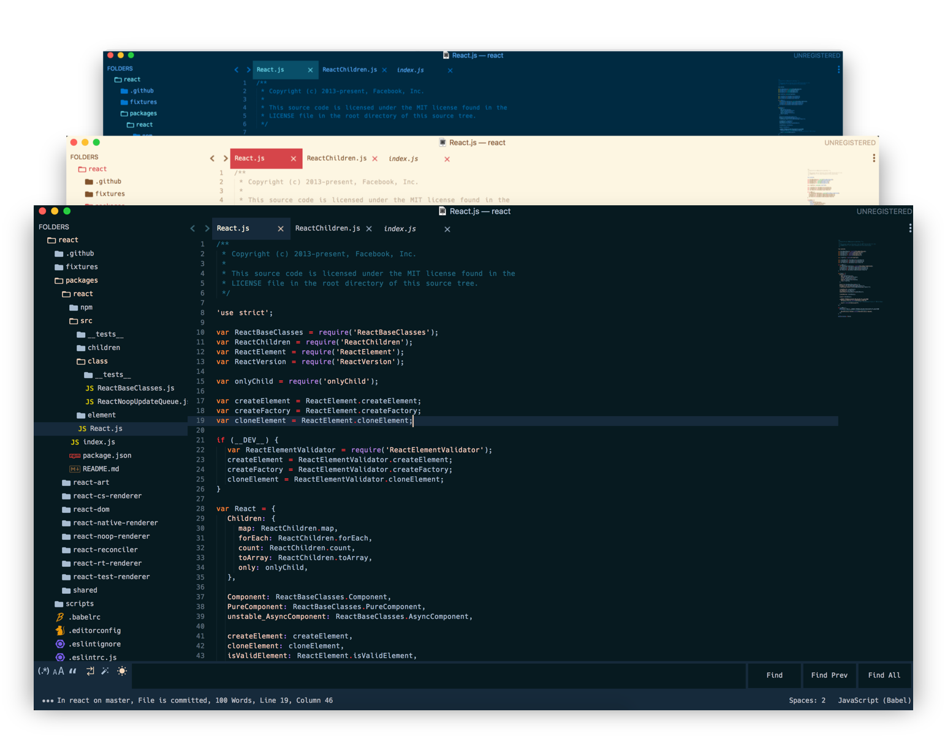945x755 pixels.
Task: Expand react-noop-renderer folder
Action: click(105, 537)
